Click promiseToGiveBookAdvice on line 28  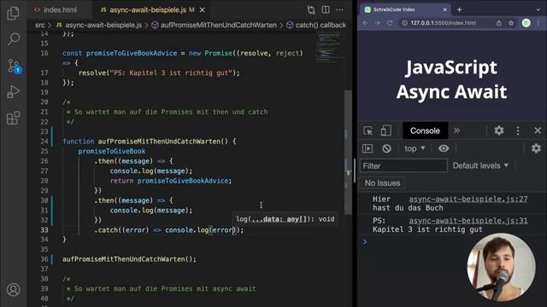pyautogui.click(x=183, y=181)
